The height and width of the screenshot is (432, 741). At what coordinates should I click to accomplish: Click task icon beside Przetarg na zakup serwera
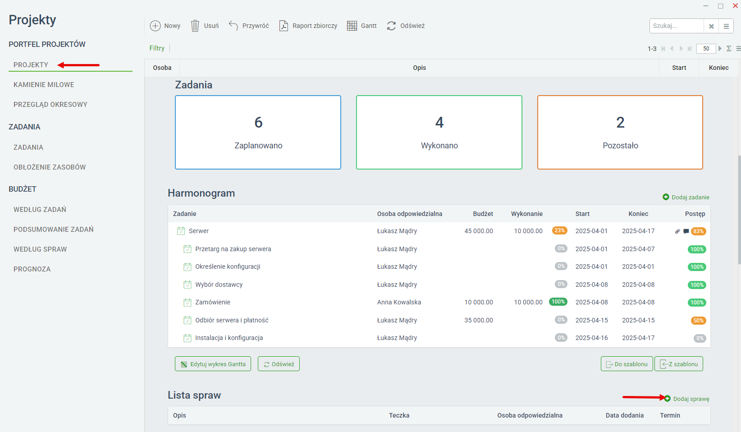[x=188, y=249]
